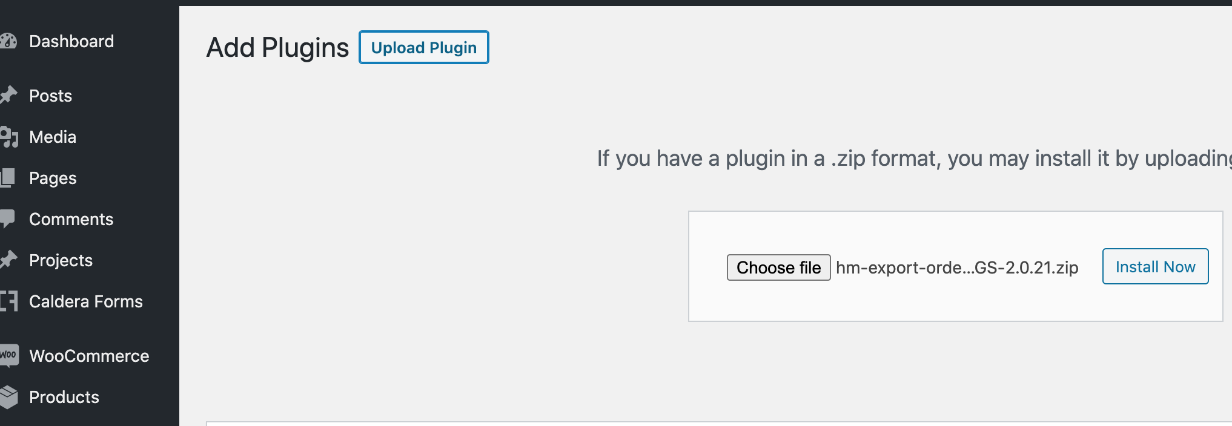
Task: Open Comments section label
Action: 71,219
